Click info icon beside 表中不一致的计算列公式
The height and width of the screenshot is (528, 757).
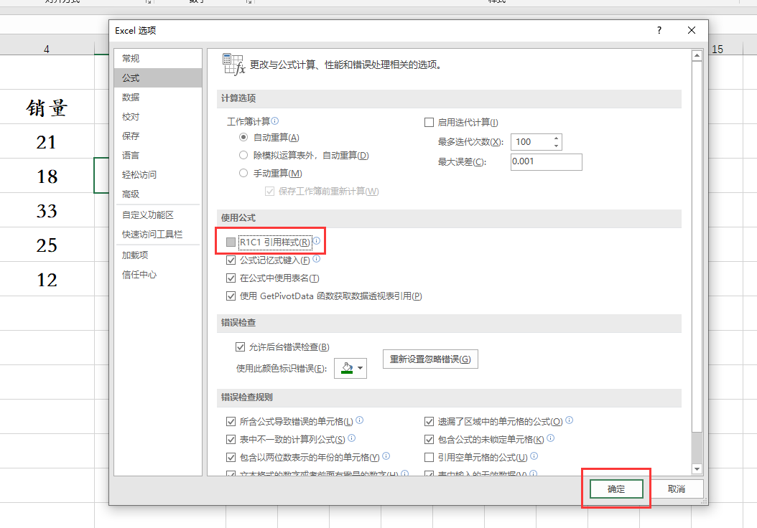[x=351, y=438]
